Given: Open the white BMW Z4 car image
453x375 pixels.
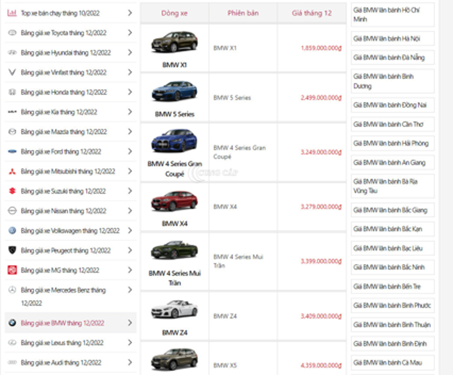Looking at the screenshot, I should tap(174, 310).
